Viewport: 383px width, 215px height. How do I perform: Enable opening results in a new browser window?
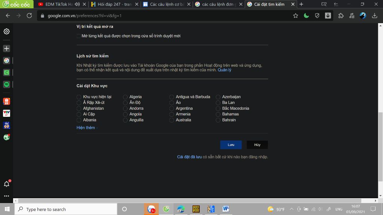79,36
